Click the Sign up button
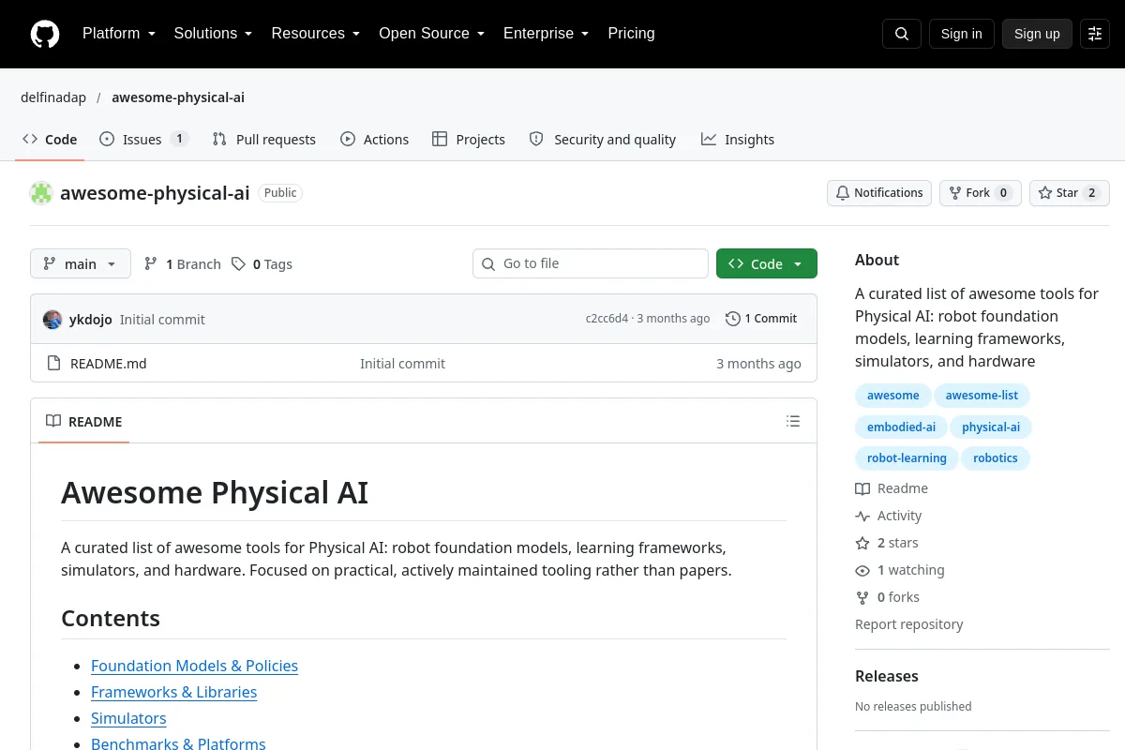The image size is (1125, 750). [1037, 34]
